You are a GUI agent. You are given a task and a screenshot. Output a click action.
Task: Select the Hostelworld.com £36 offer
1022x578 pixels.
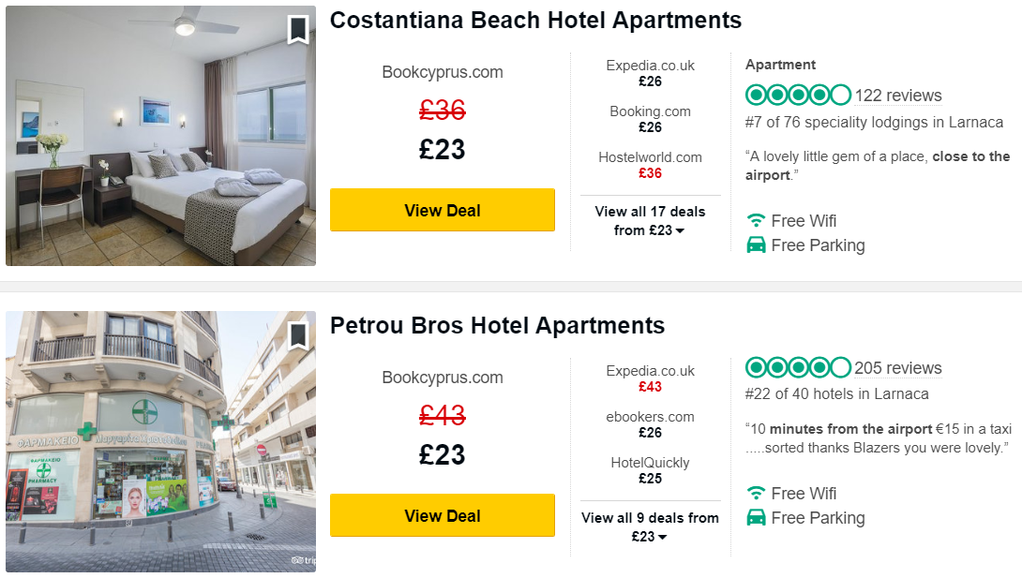coord(650,165)
